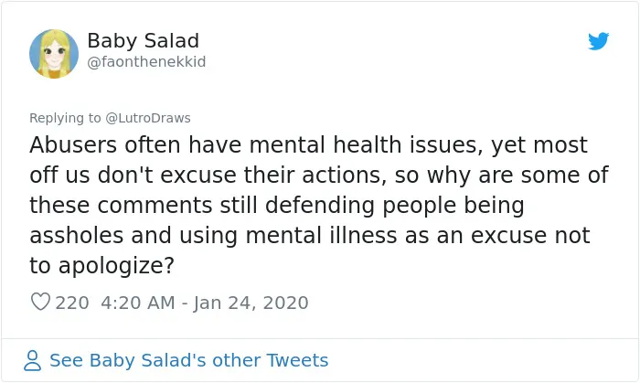This screenshot has height=383, width=640.
Task: Open the @faonthenekkid handle
Action: (x=146, y=62)
